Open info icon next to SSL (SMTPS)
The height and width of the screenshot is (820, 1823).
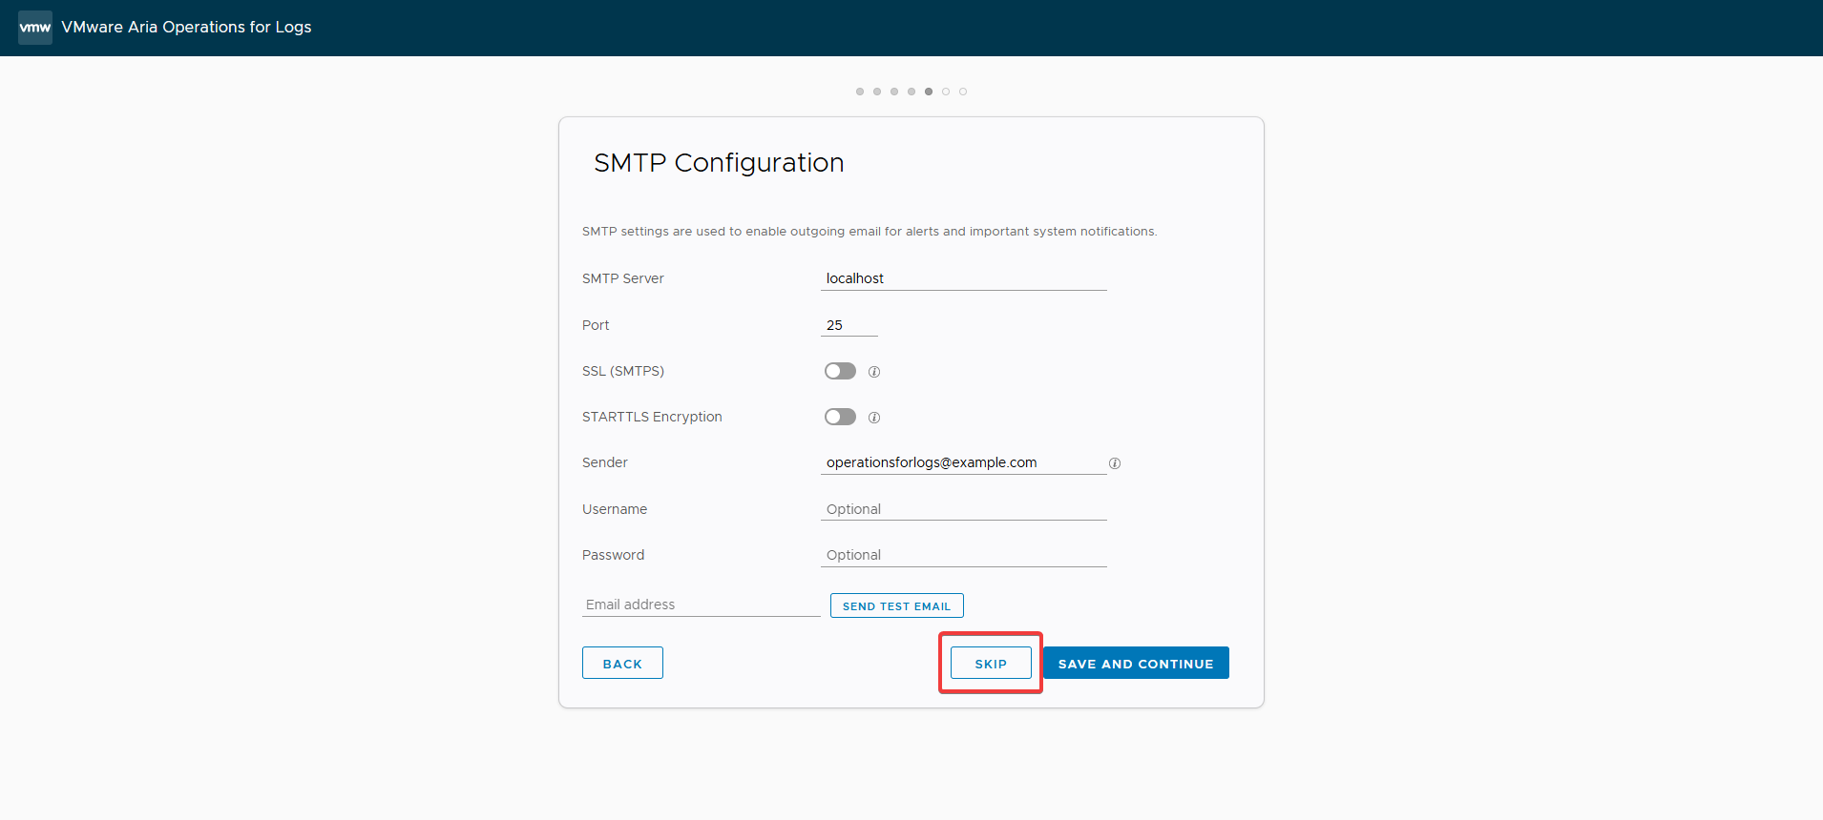click(x=874, y=372)
